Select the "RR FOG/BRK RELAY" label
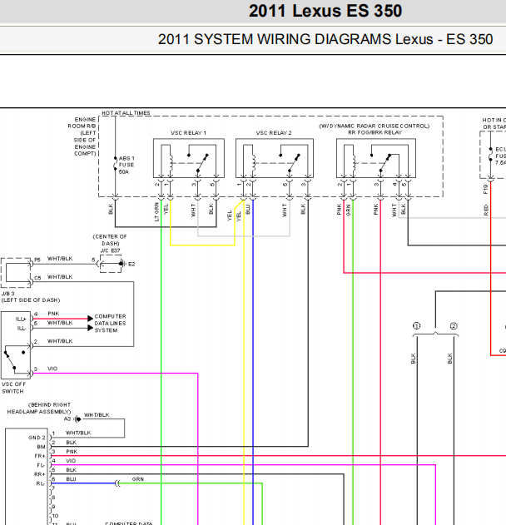Viewport: 506px width, 525px height. click(x=375, y=132)
